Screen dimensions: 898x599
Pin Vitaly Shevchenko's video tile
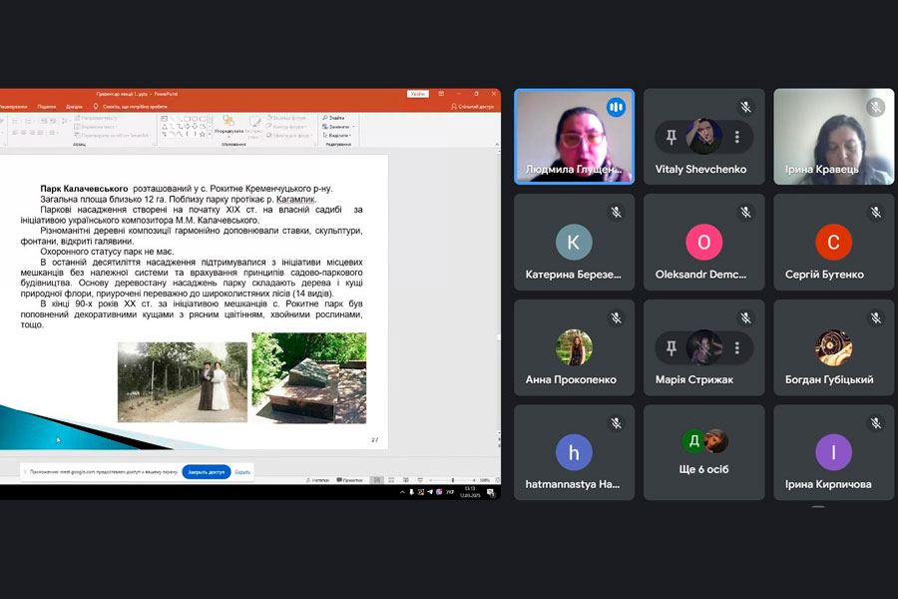672,137
